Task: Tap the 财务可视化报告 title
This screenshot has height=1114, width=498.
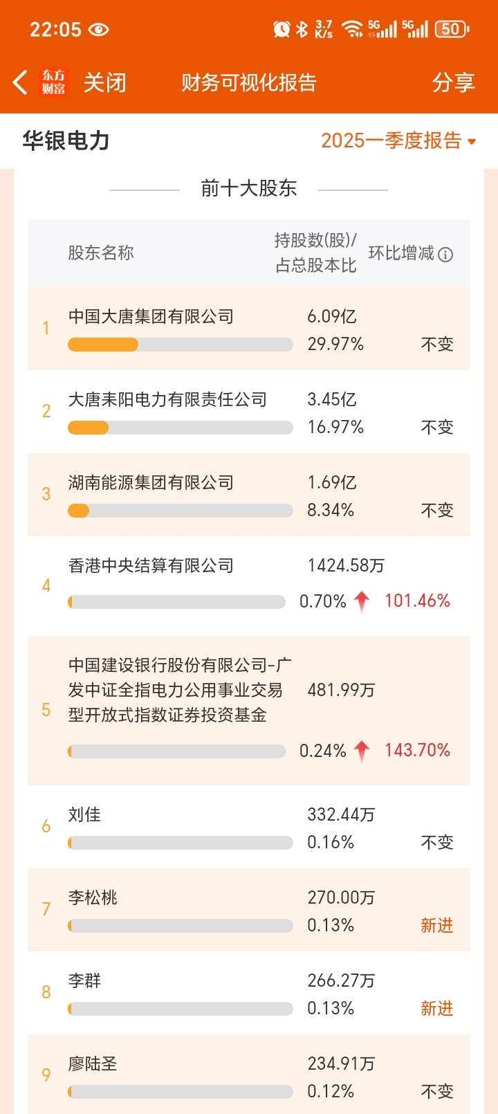Action: coord(249,82)
